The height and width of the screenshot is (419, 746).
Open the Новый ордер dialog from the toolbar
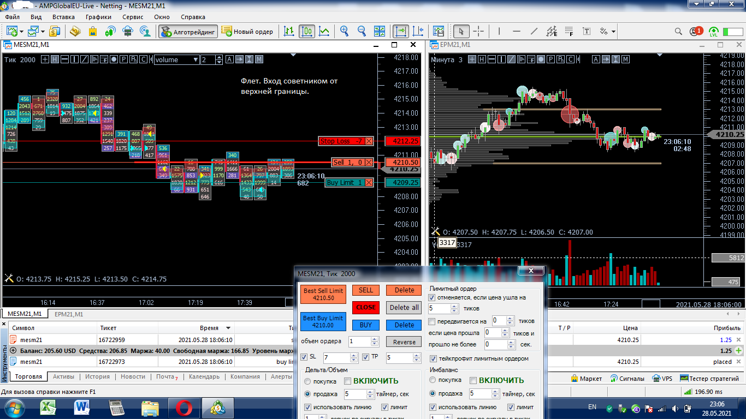pos(247,32)
